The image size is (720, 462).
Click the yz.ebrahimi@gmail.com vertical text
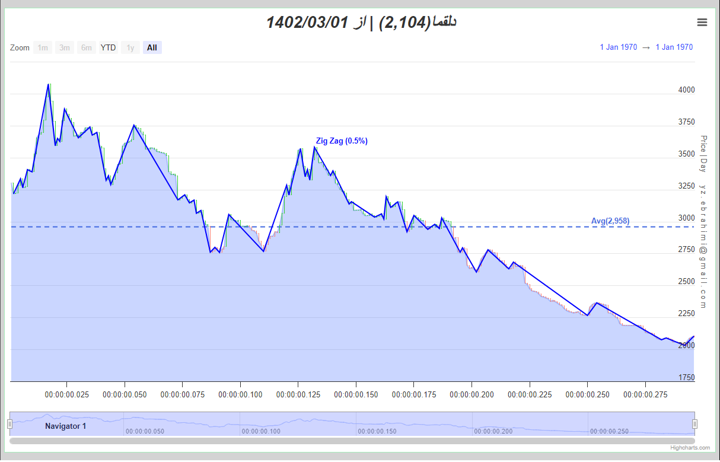703,246
